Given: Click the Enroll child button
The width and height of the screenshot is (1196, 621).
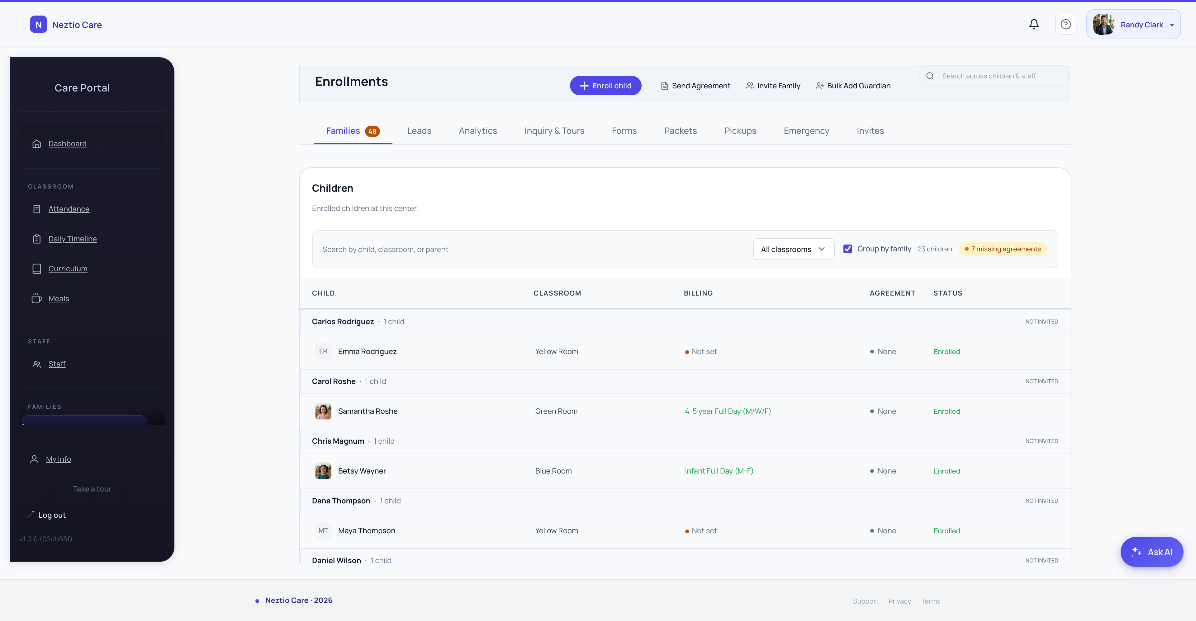Looking at the screenshot, I should pos(605,86).
